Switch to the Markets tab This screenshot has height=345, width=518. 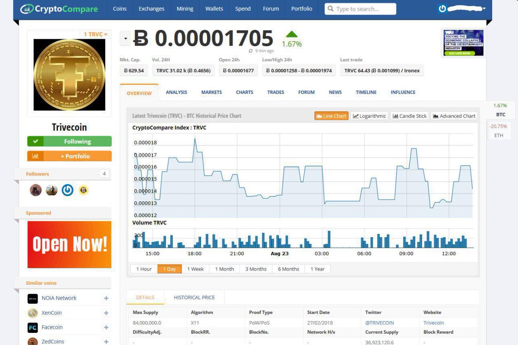[x=212, y=92]
